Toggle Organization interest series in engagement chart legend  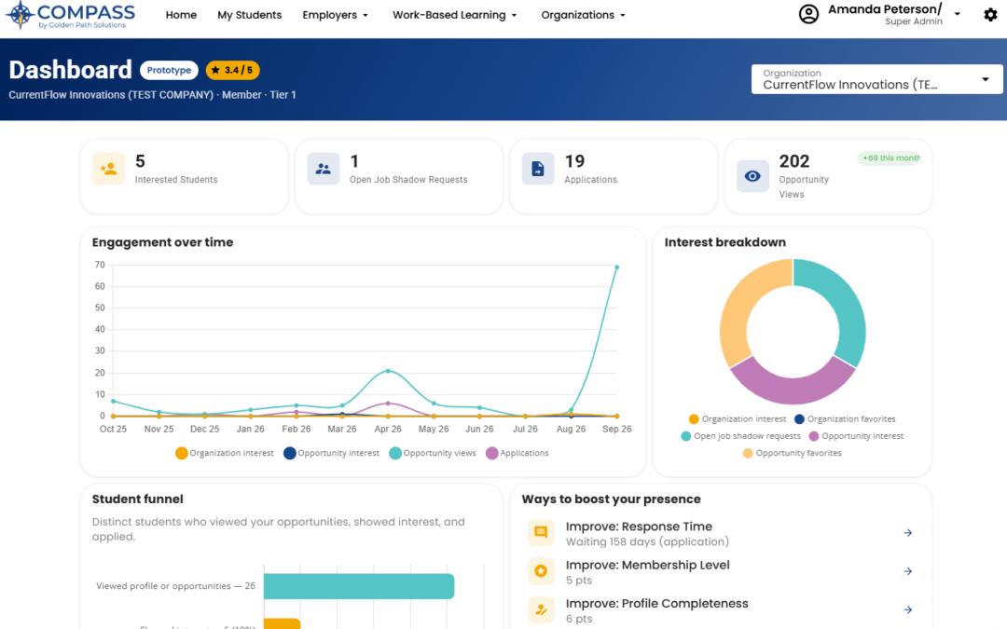click(x=224, y=453)
